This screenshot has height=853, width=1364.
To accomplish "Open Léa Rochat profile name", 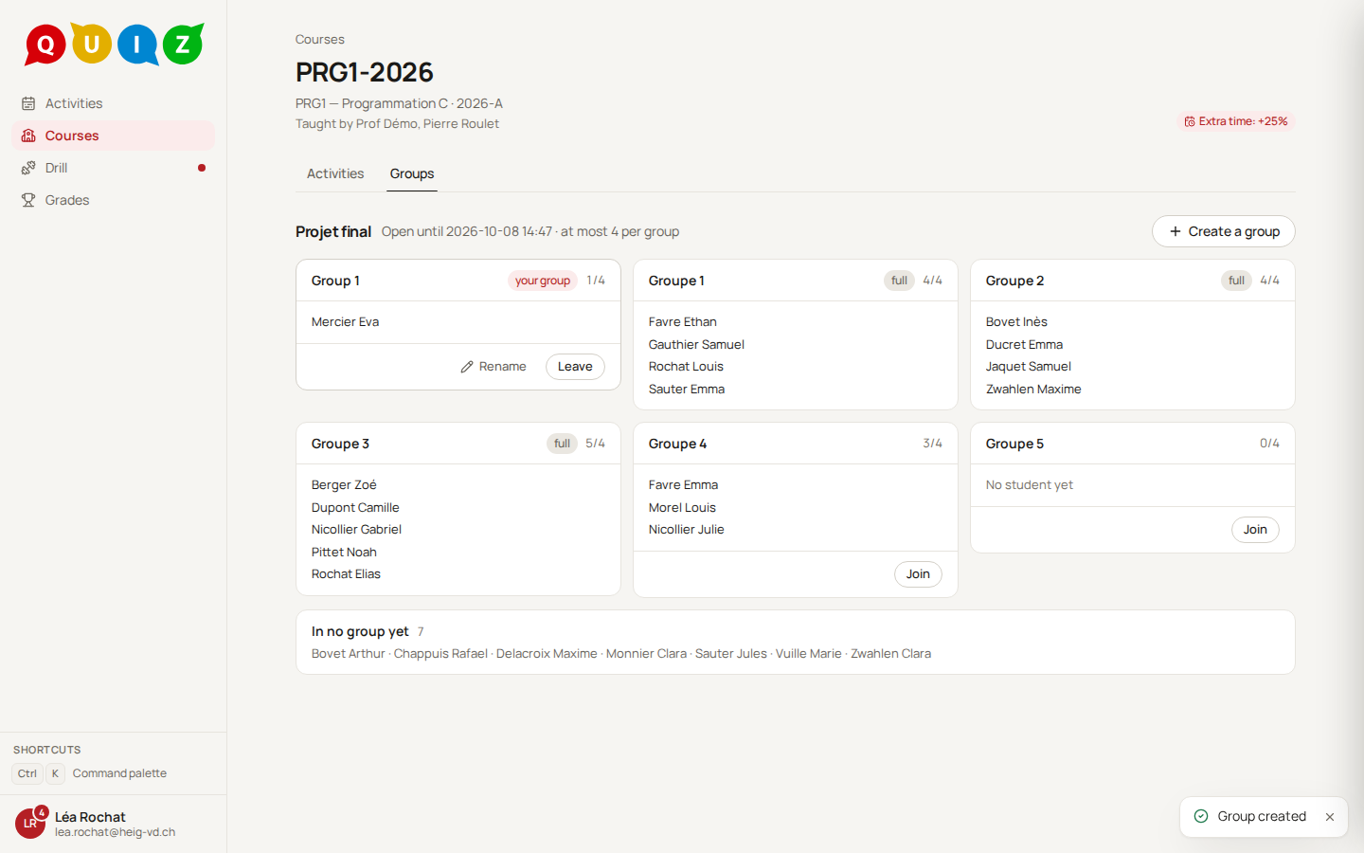I will tap(90, 817).
